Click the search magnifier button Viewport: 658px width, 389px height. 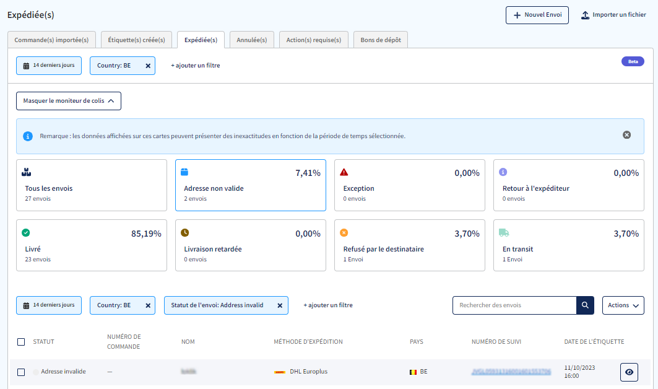585,305
